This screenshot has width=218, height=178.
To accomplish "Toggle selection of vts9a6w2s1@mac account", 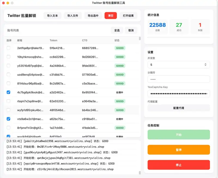I will tap(8, 119).
